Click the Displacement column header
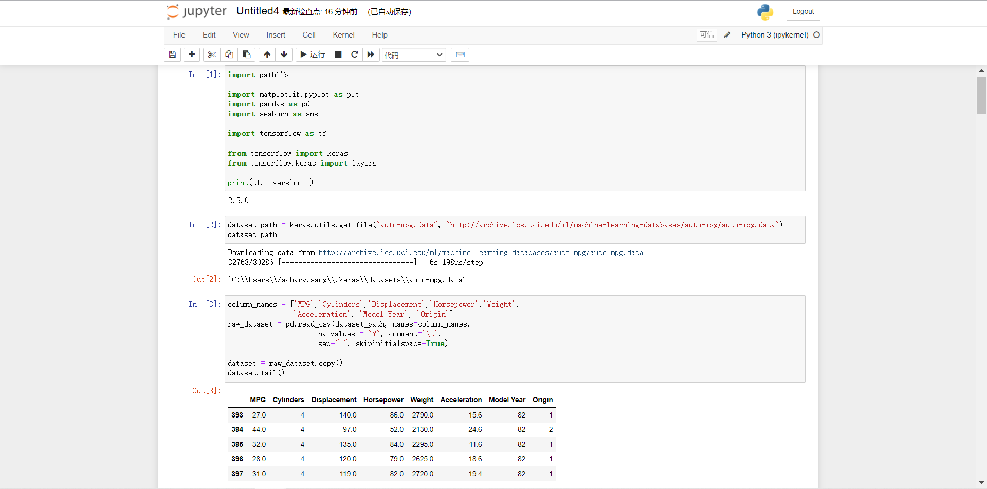This screenshot has height=489, width=987. [334, 400]
